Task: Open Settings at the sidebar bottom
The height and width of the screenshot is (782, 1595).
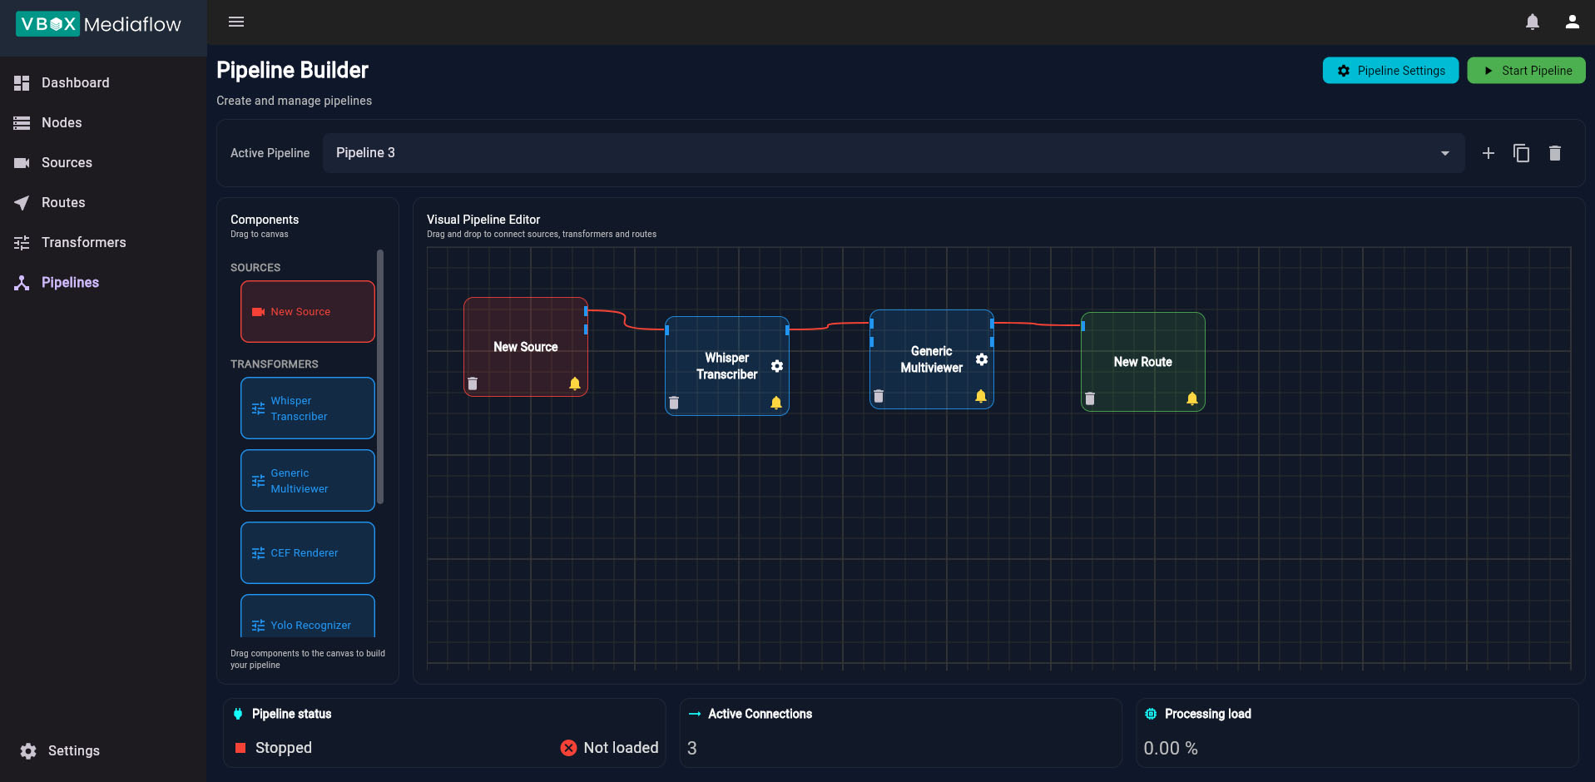Action: coord(73,750)
